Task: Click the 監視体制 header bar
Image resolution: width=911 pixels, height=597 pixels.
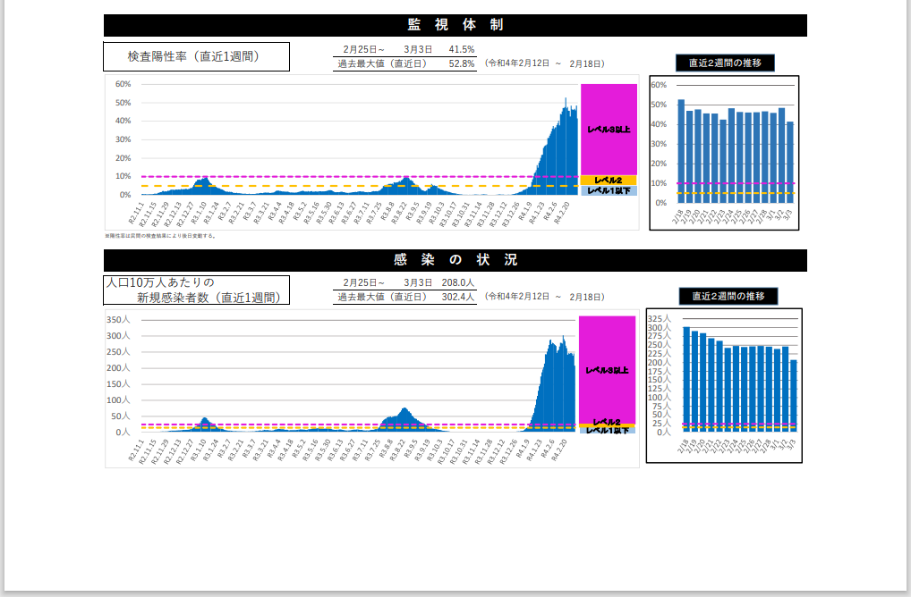Action: pyautogui.click(x=455, y=25)
